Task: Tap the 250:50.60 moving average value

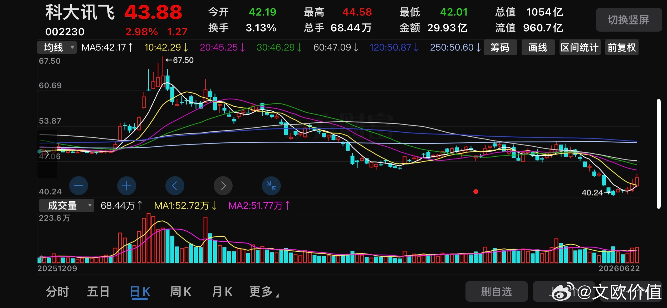Action: tap(455, 47)
